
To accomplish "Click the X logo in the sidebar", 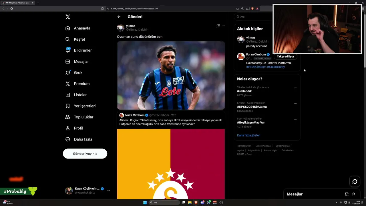I will coord(68,17).
